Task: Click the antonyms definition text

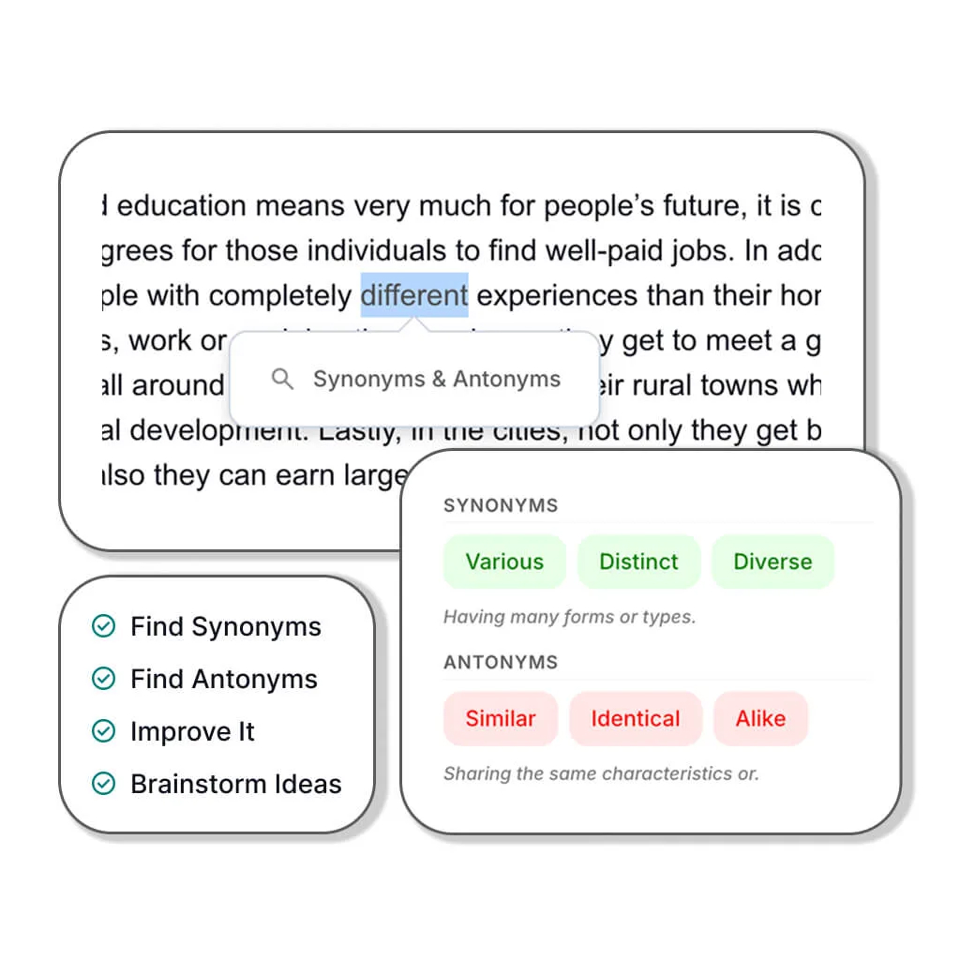Action: coord(601,773)
